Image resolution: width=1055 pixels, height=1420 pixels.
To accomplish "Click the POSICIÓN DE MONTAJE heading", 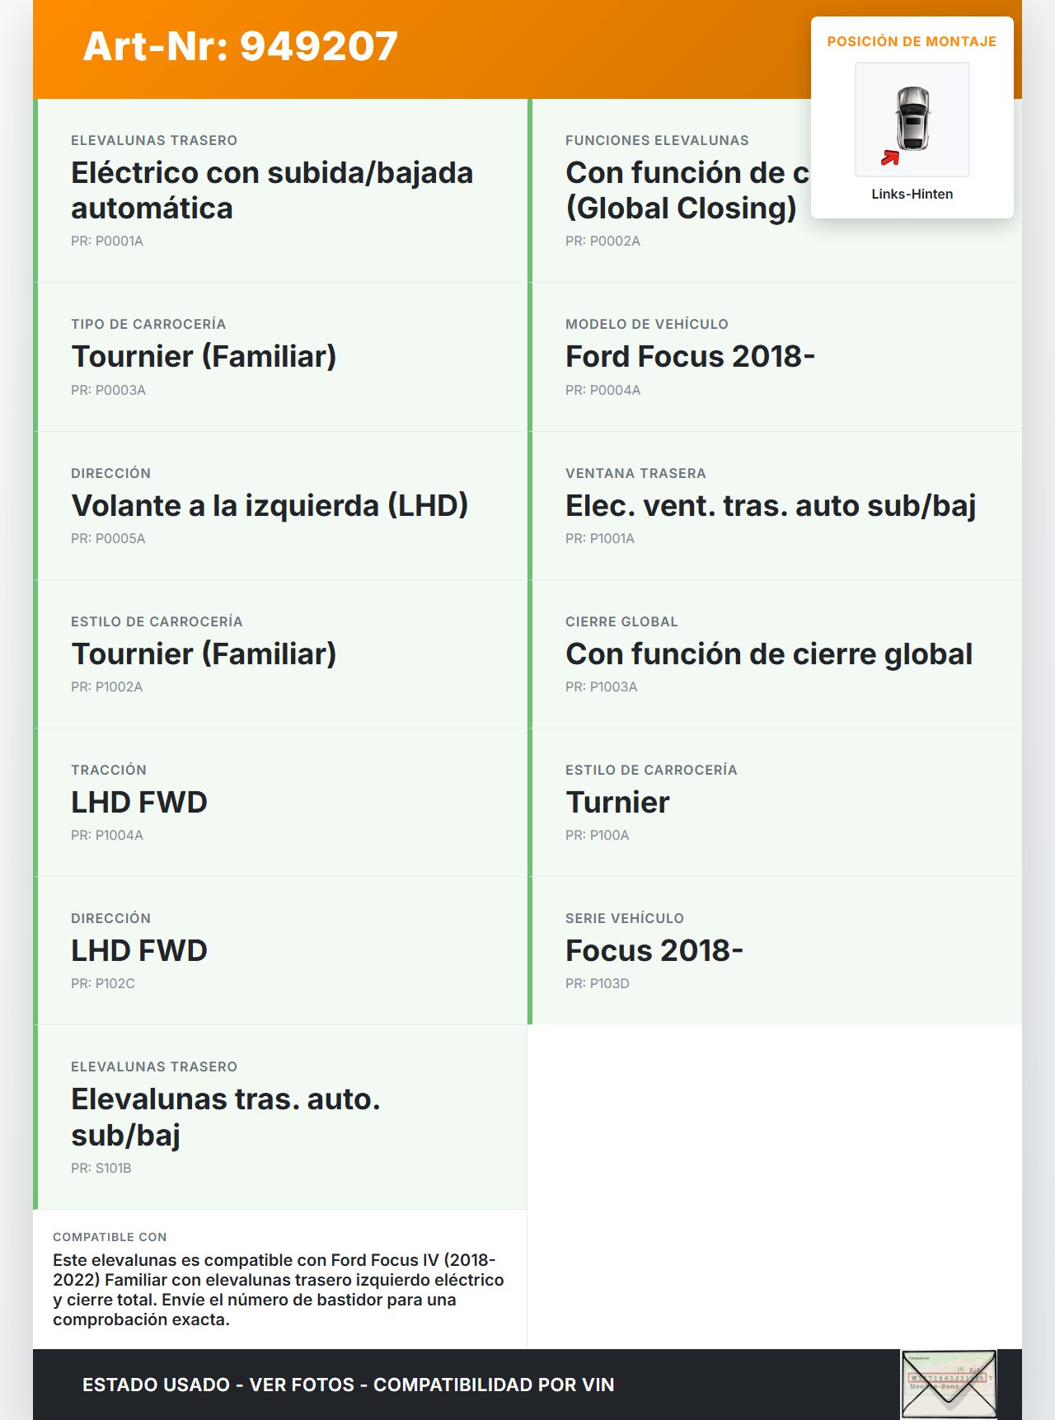I will pos(912,42).
